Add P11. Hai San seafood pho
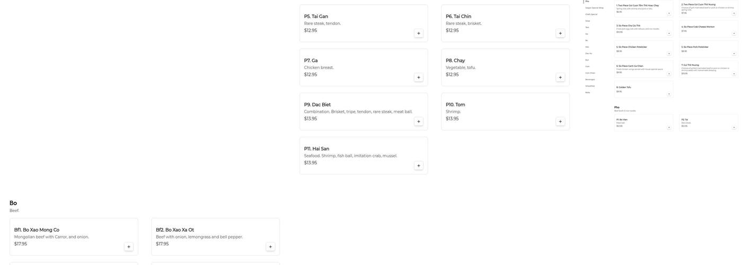This screenshot has width=742, height=265. (x=419, y=165)
